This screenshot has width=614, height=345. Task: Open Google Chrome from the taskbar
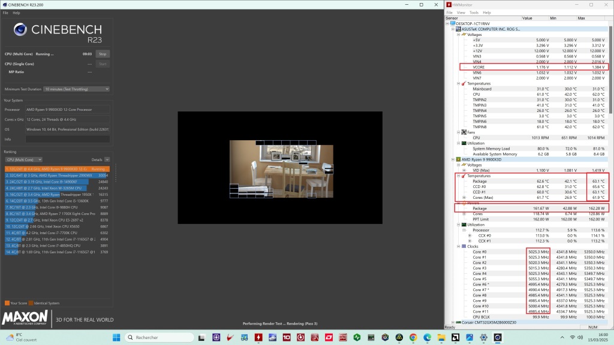coord(413,337)
